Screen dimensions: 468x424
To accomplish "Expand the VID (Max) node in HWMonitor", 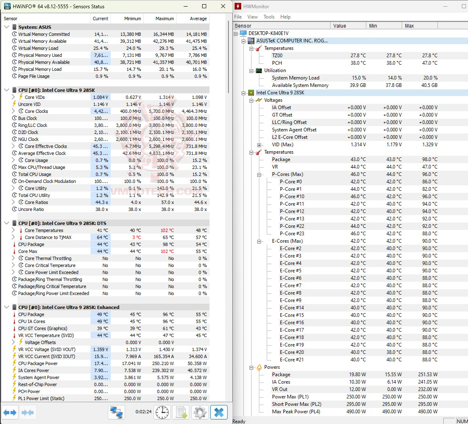I will click(259, 145).
